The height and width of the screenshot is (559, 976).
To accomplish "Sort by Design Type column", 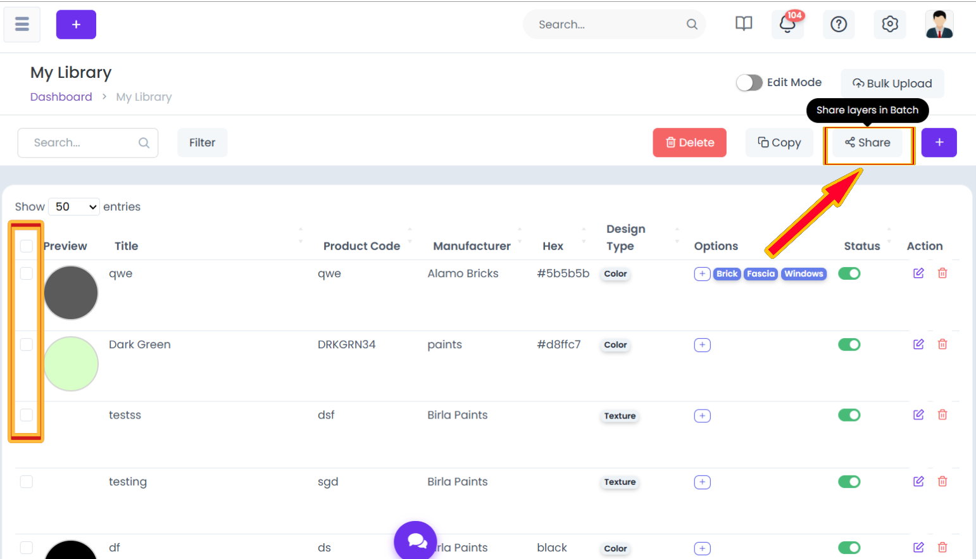I will 625,237.
